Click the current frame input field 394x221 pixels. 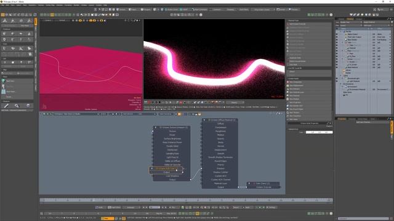click(155, 207)
